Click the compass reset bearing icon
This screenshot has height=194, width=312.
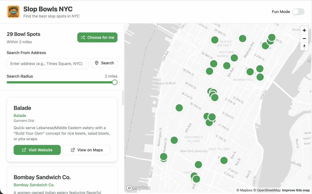(x=304, y=47)
